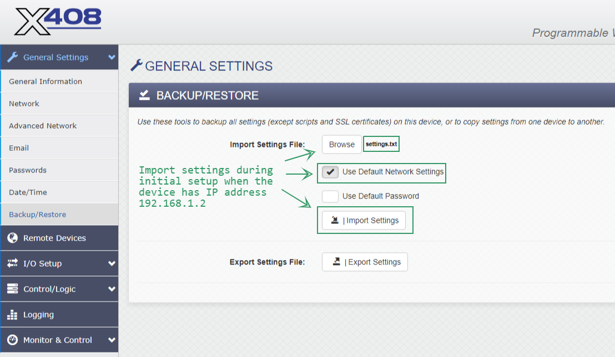Expand the Control/Logic chevron
615x357 pixels.
[112, 289]
